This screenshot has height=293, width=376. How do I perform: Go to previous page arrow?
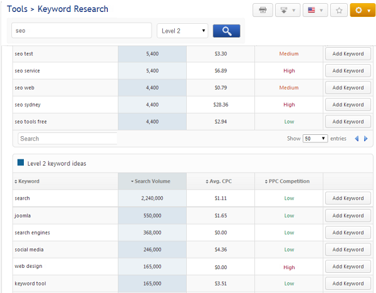tap(357, 139)
